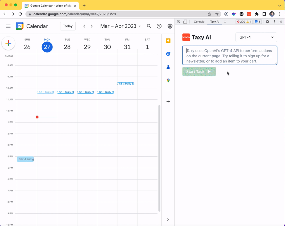Click the Create event plus button
285x226 pixels.
point(8,44)
